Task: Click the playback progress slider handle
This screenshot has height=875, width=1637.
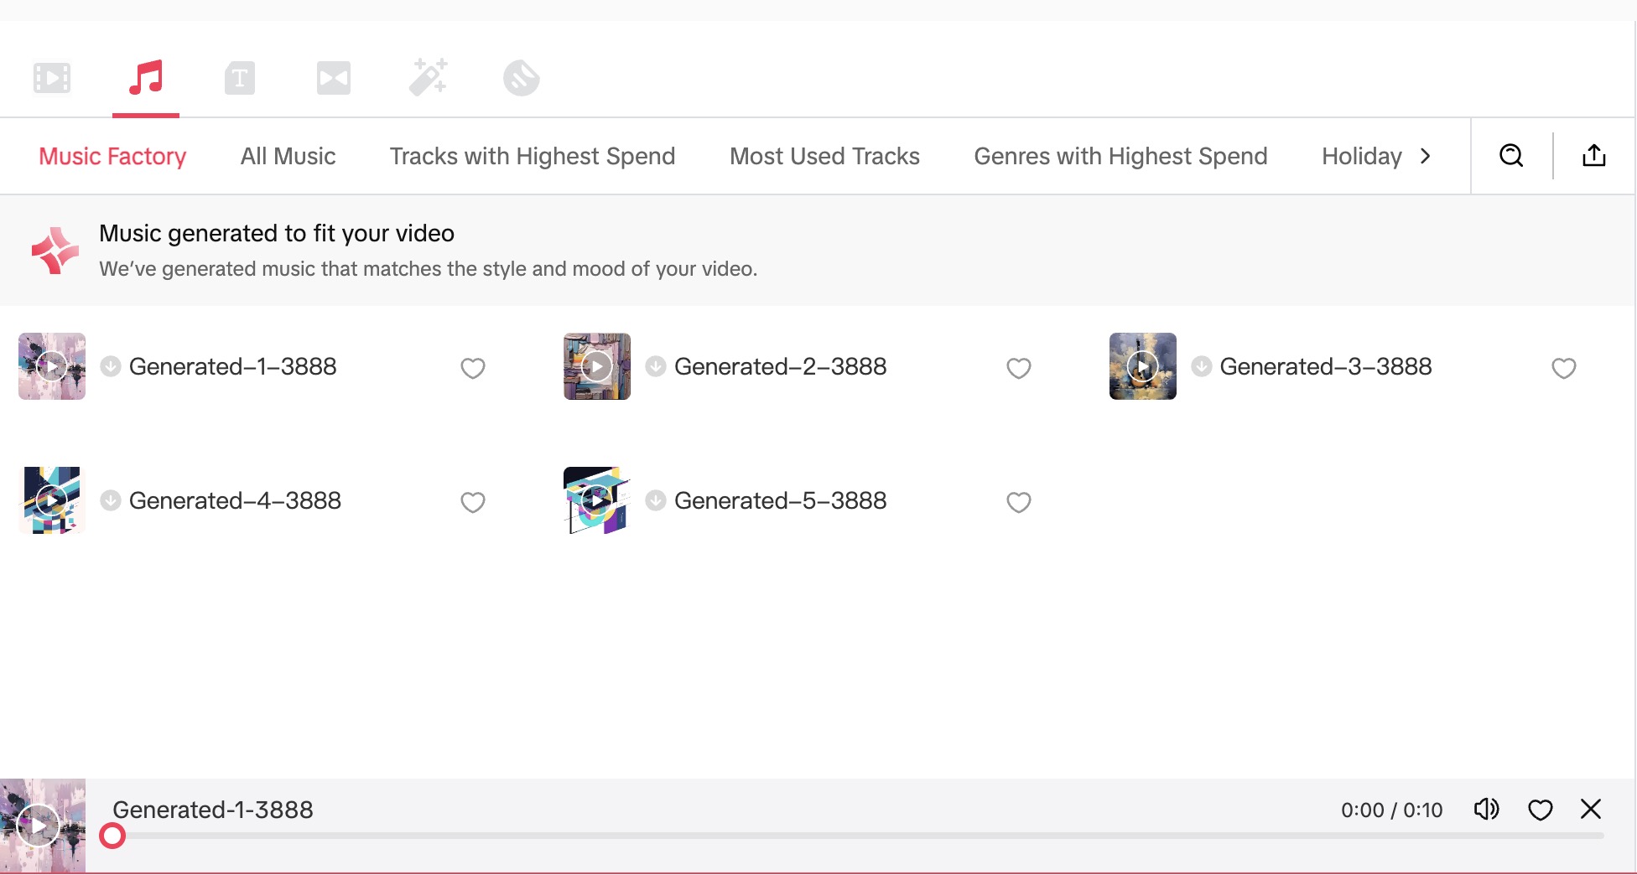Action: [112, 836]
